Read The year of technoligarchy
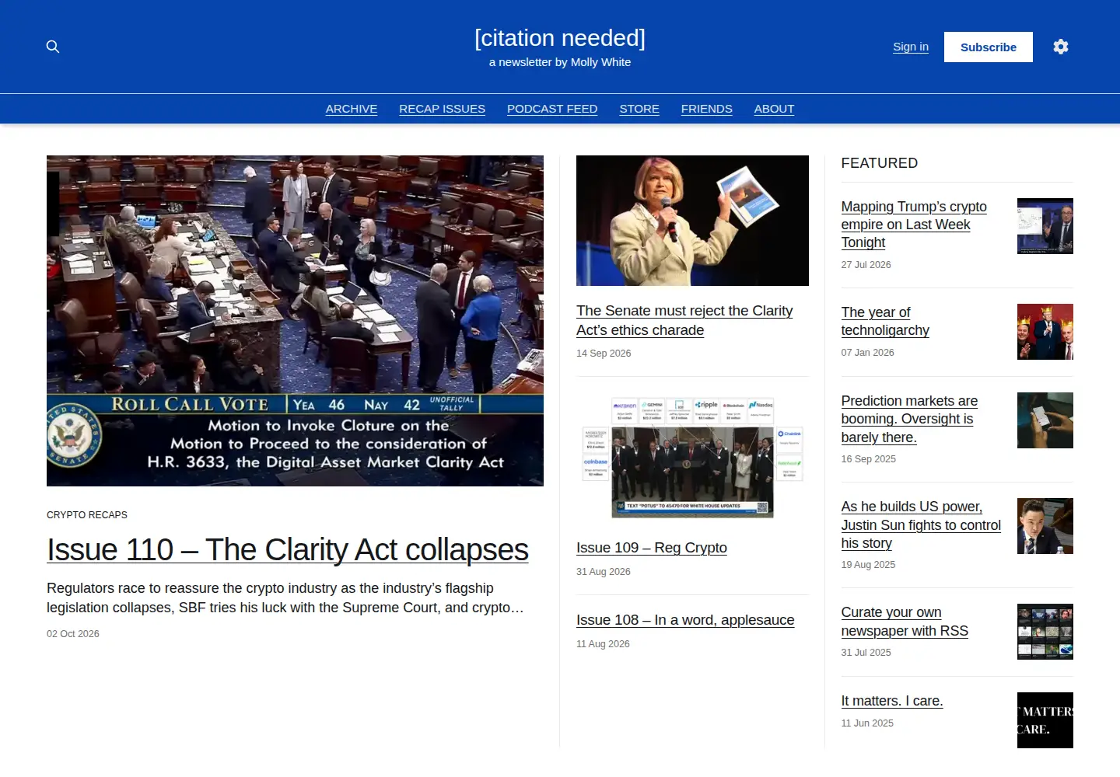The image size is (1120, 777). tap(885, 321)
